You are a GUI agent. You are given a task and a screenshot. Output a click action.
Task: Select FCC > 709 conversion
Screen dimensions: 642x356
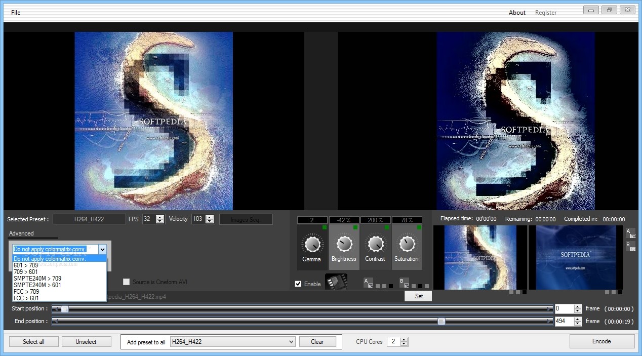pos(60,292)
